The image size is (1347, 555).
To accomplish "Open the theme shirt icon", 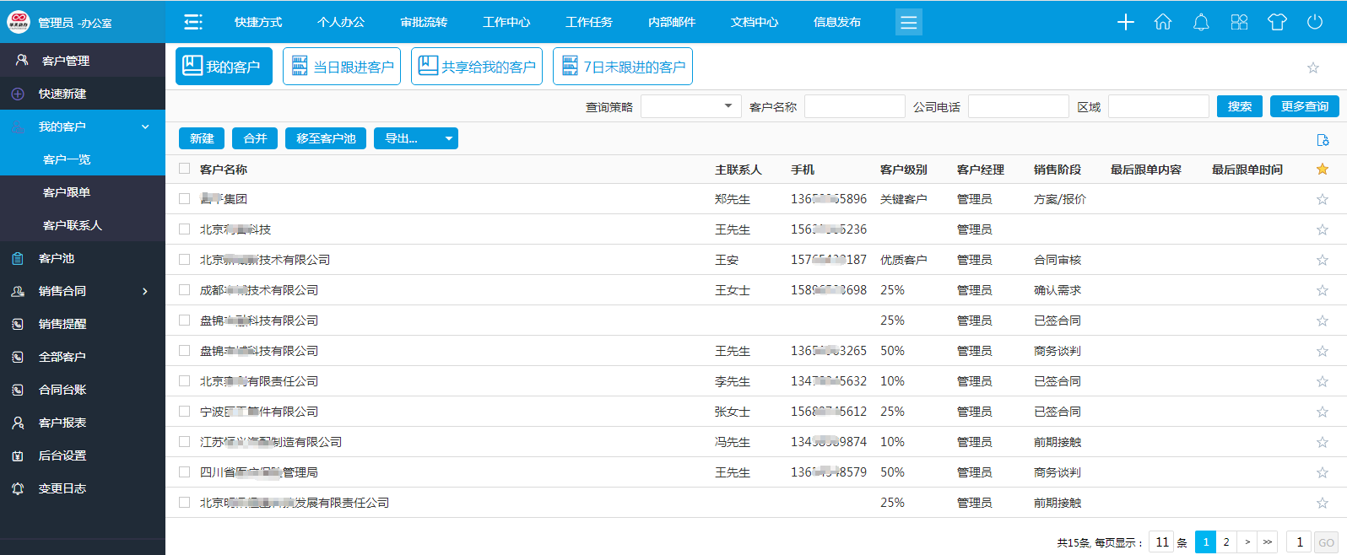I will (x=1277, y=22).
